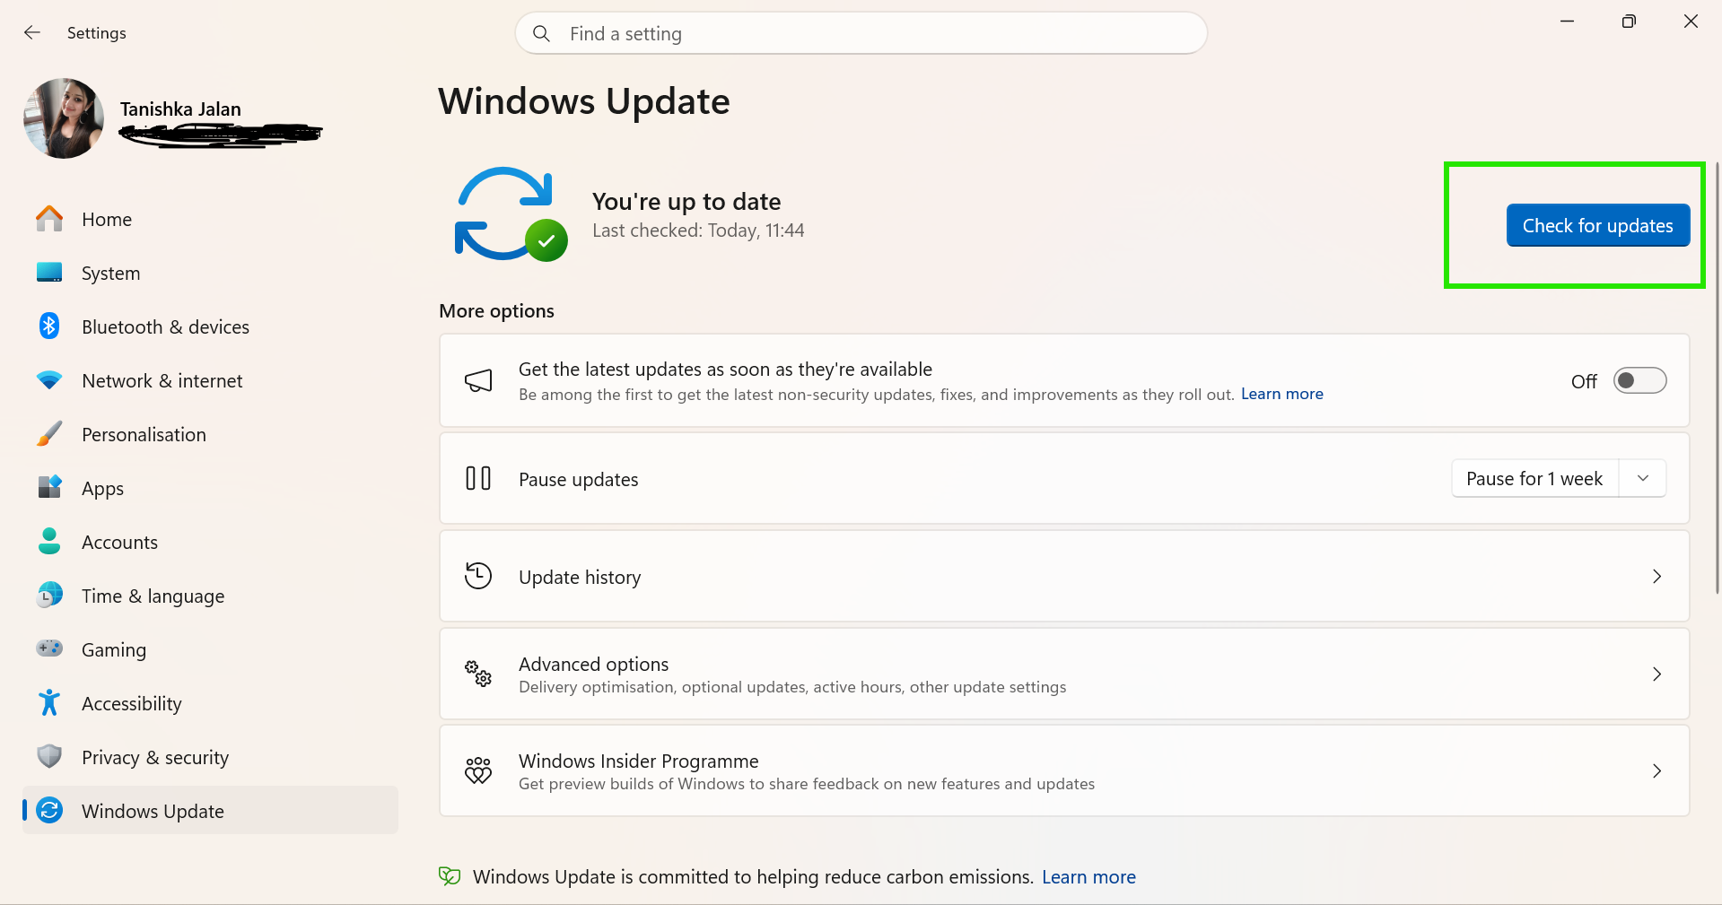Image resolution: width=1722 pixels, height=905 pixels.
Task: Click the Privacy & security shield icon
Action: click(49, 756)
